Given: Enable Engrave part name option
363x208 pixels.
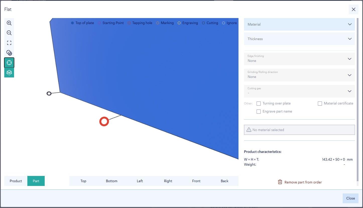Looking at the screenshot, I should pyautogui.click(x=259, y=112).
